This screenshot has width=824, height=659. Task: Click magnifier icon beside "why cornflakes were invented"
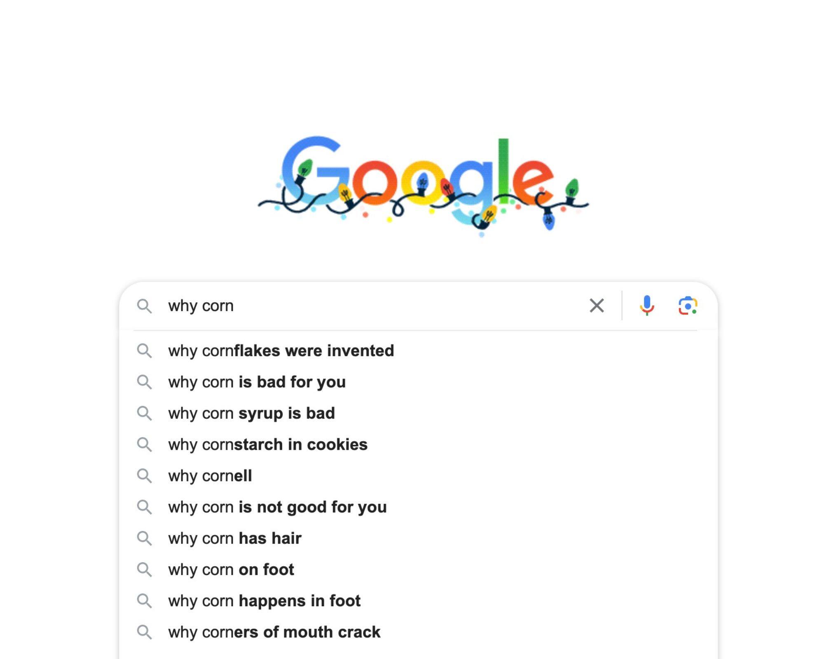[x=144, y=351]
